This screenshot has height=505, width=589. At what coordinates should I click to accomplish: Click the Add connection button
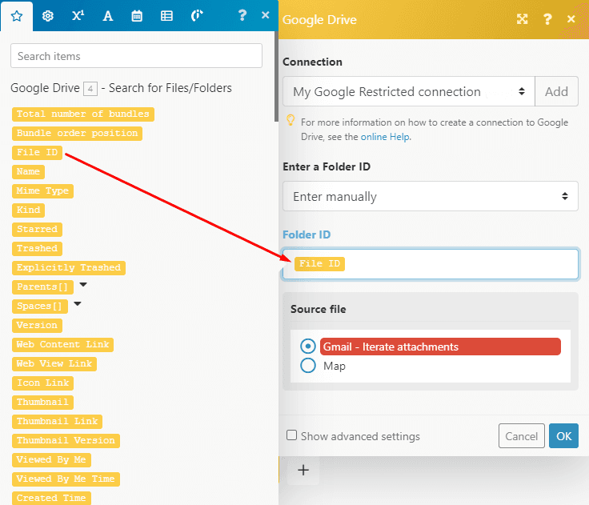556,91
